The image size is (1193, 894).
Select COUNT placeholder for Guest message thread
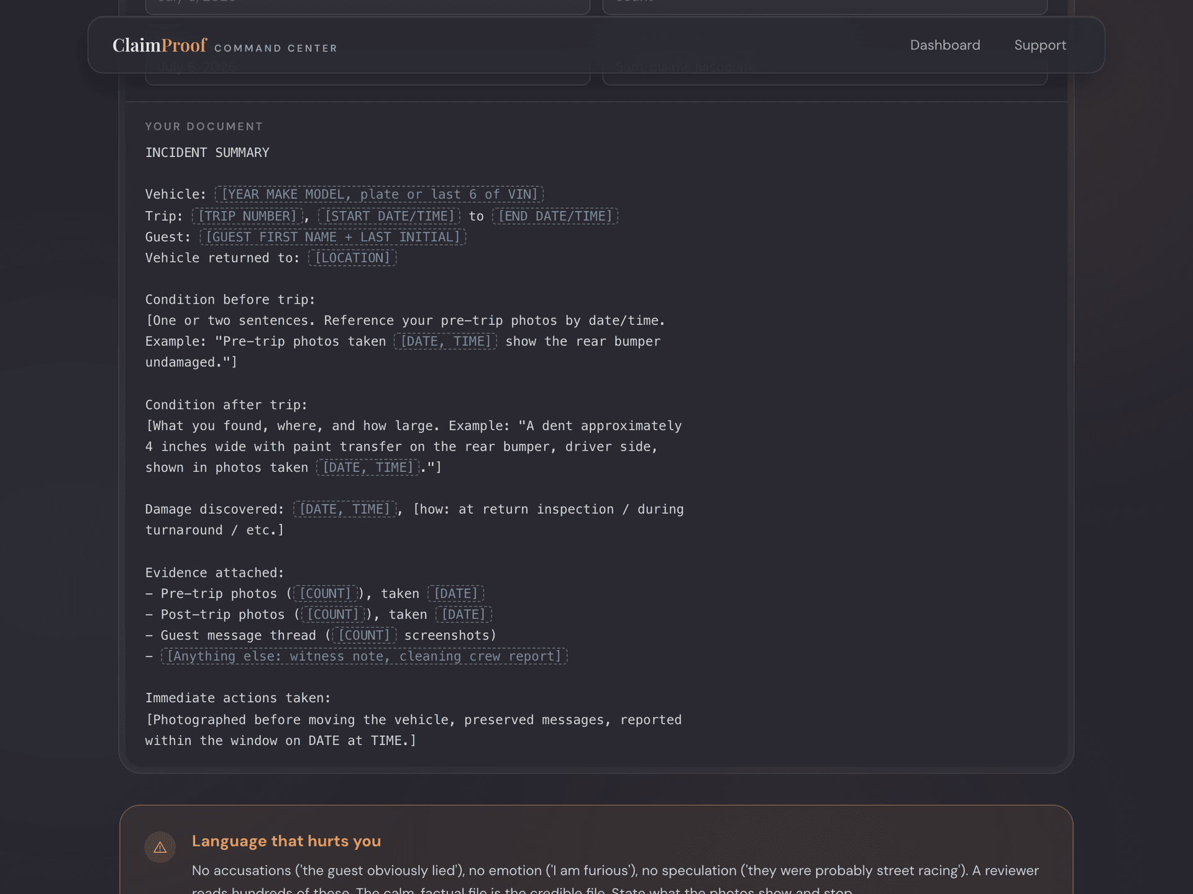(x=364, y=635)
